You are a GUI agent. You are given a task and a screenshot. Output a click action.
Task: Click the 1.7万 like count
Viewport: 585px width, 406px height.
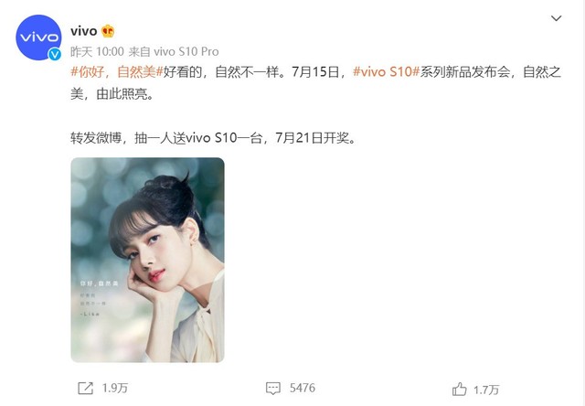pos(486,390)
